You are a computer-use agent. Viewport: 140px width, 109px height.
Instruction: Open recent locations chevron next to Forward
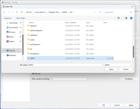click(13, 12)
